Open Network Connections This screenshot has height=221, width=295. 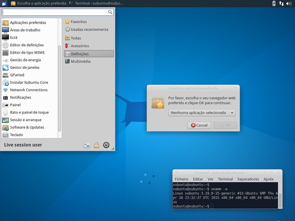tap(25, 90)
